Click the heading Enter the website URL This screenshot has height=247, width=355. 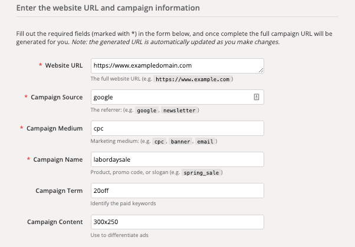108,8
